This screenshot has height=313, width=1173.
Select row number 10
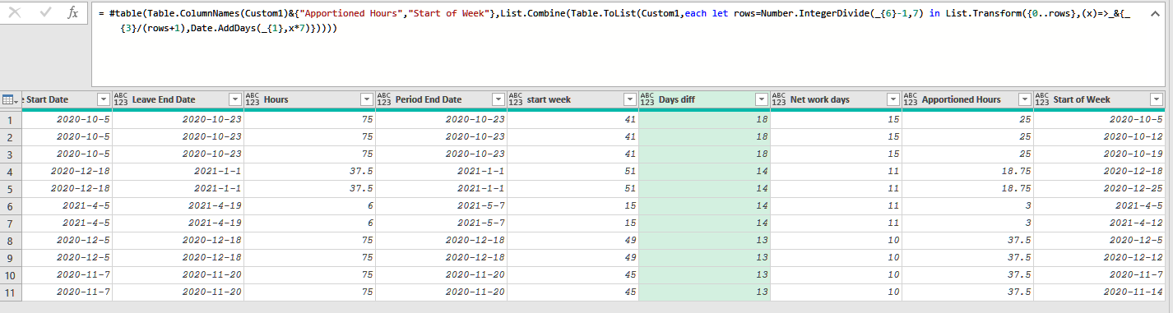[10, 274]
